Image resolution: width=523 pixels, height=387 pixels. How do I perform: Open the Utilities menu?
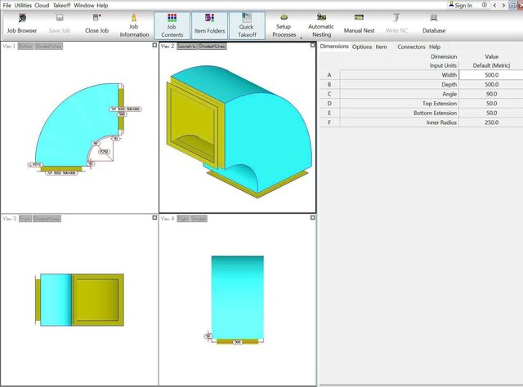click(22, 5)
